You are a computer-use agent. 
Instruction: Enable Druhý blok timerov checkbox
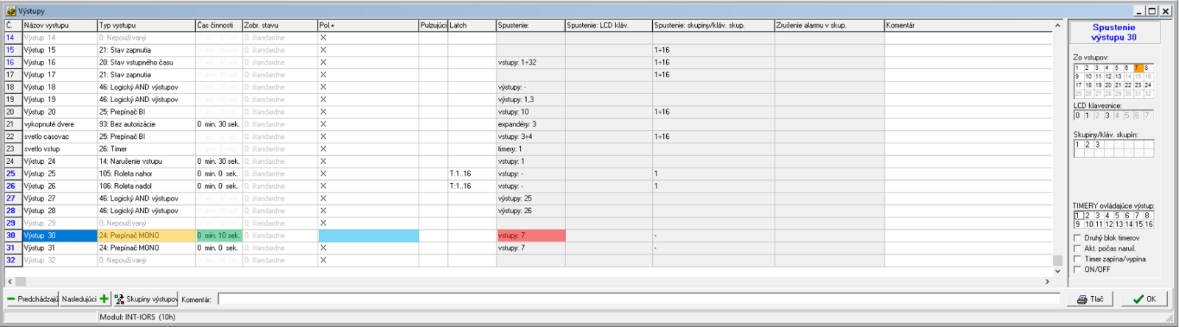[1077, 238]
